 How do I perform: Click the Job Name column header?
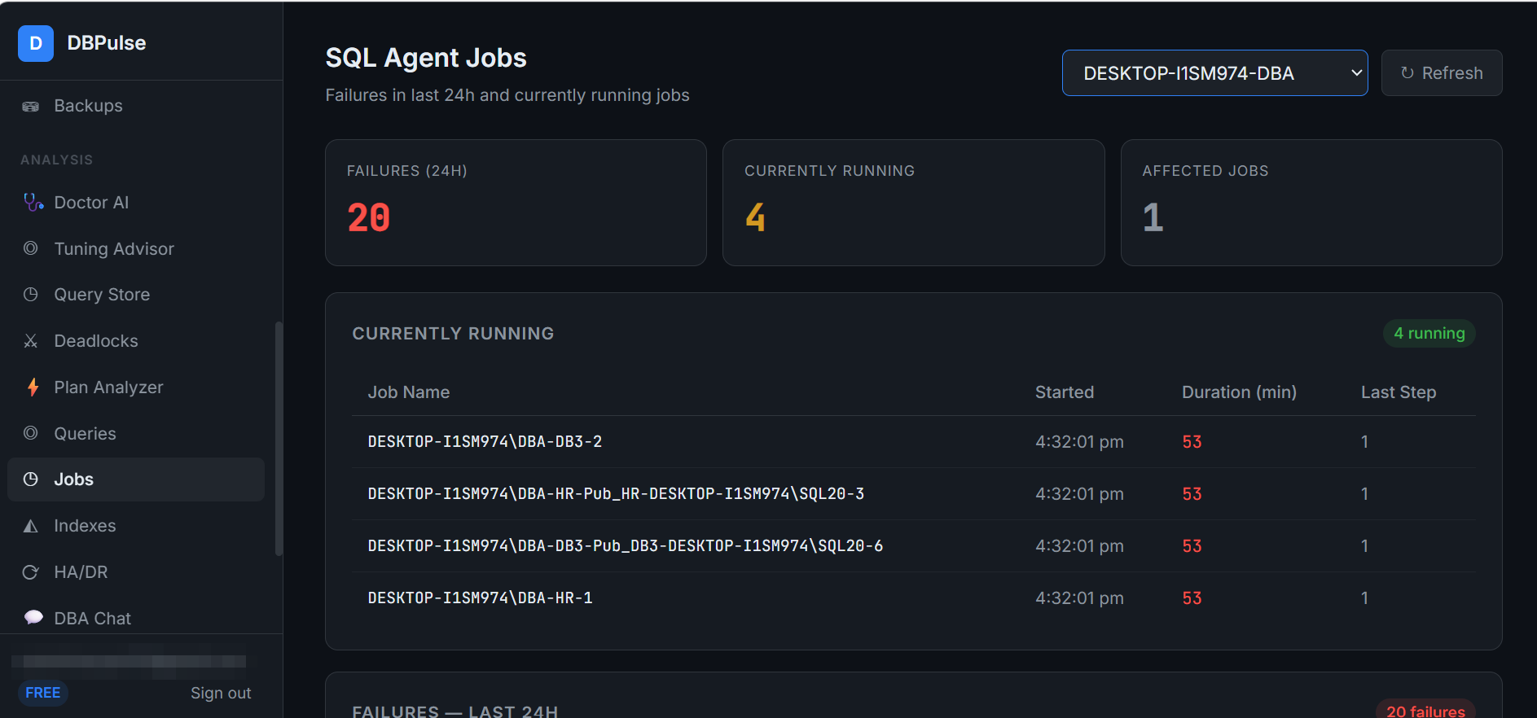tap(409, 392)
